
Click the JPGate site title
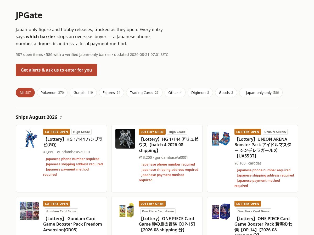(x=29, y=15)
